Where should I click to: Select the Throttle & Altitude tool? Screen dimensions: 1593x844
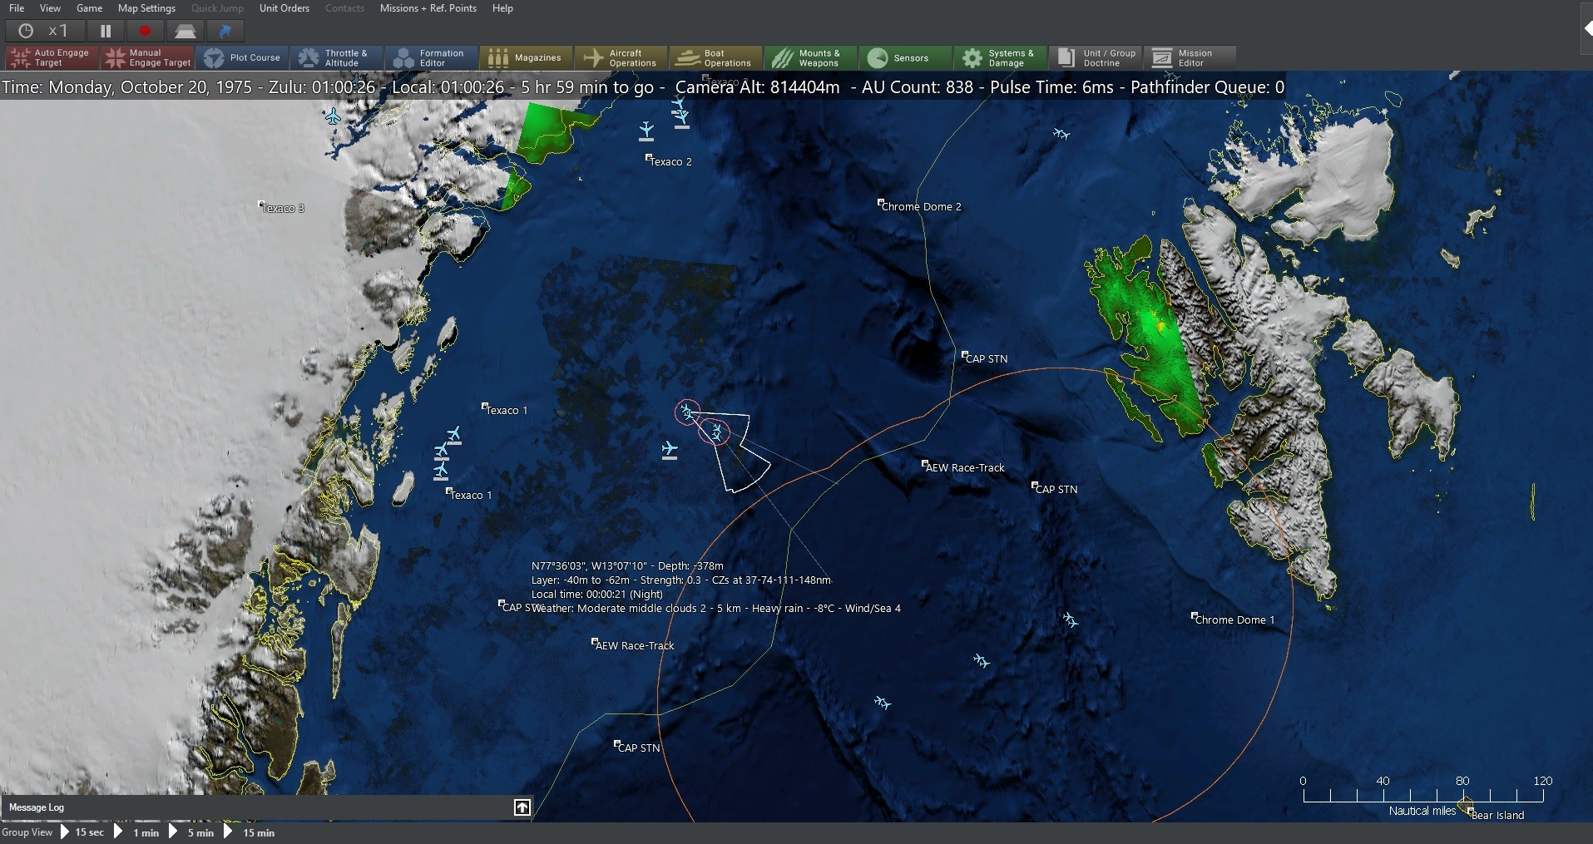click(337, 57)
